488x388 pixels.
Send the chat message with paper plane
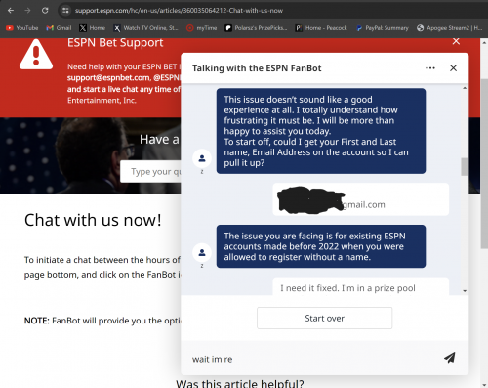(450, 358)
